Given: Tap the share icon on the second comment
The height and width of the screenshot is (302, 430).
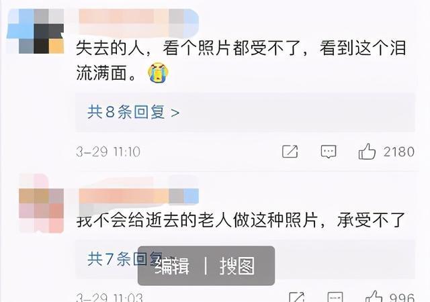Looking at the screenshot, I should [x=297, y=297].
